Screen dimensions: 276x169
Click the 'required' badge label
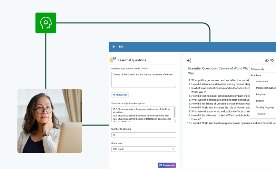(x=145, y=69)
